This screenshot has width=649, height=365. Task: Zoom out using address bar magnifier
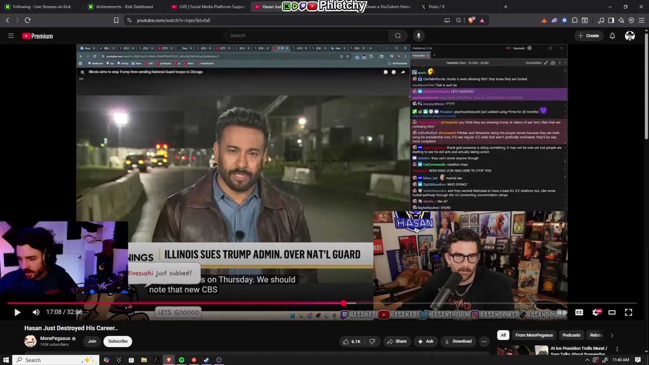(x=458, y=20)
